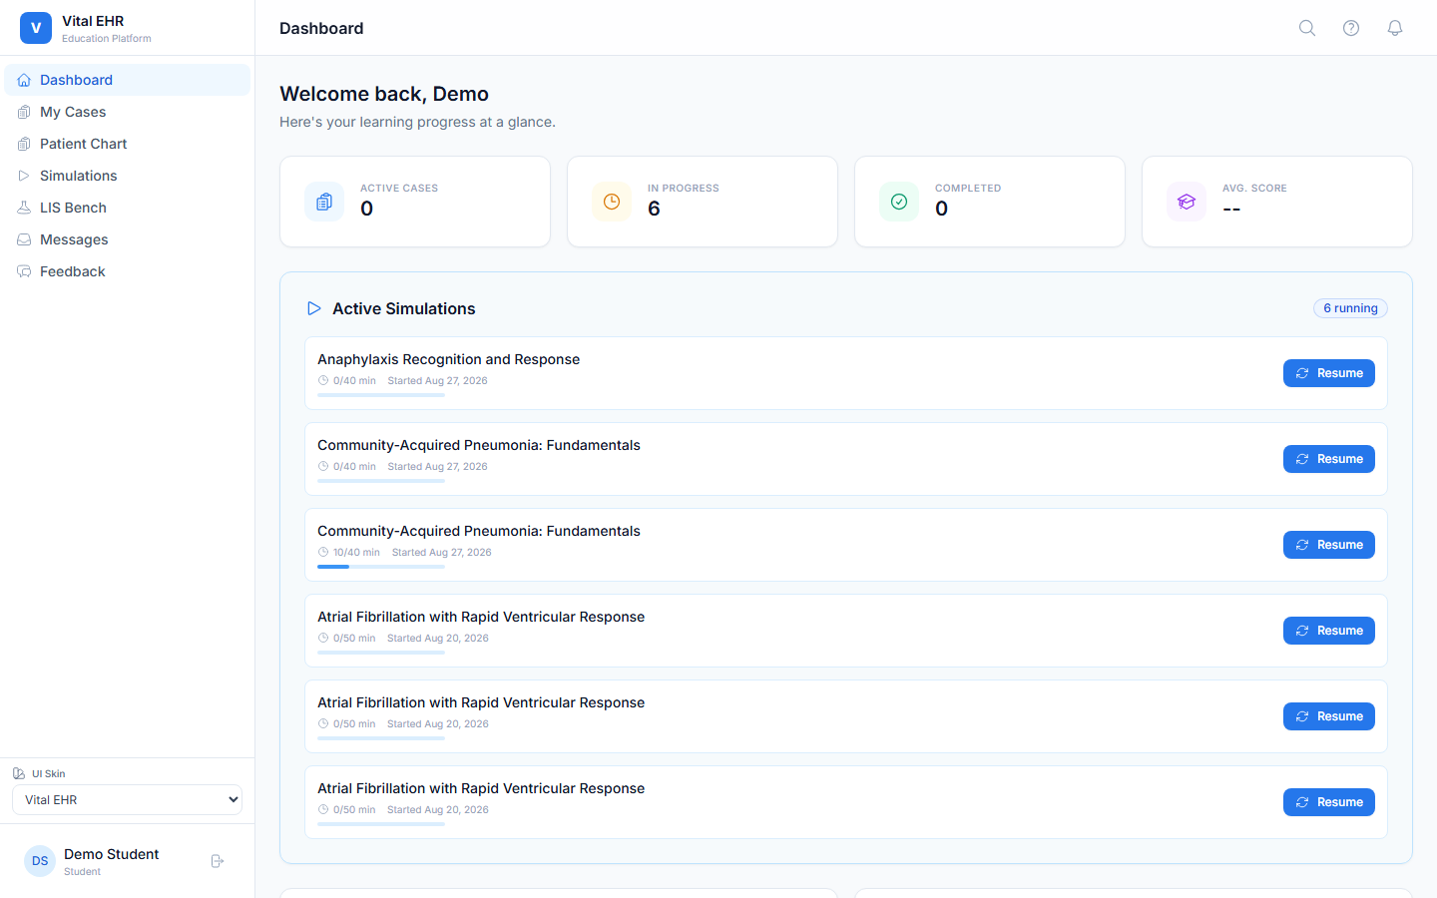Click the clock icon under Anaphylaxis Recognition
Viewport: 1437px width, 898px height.
coord(323,380)
